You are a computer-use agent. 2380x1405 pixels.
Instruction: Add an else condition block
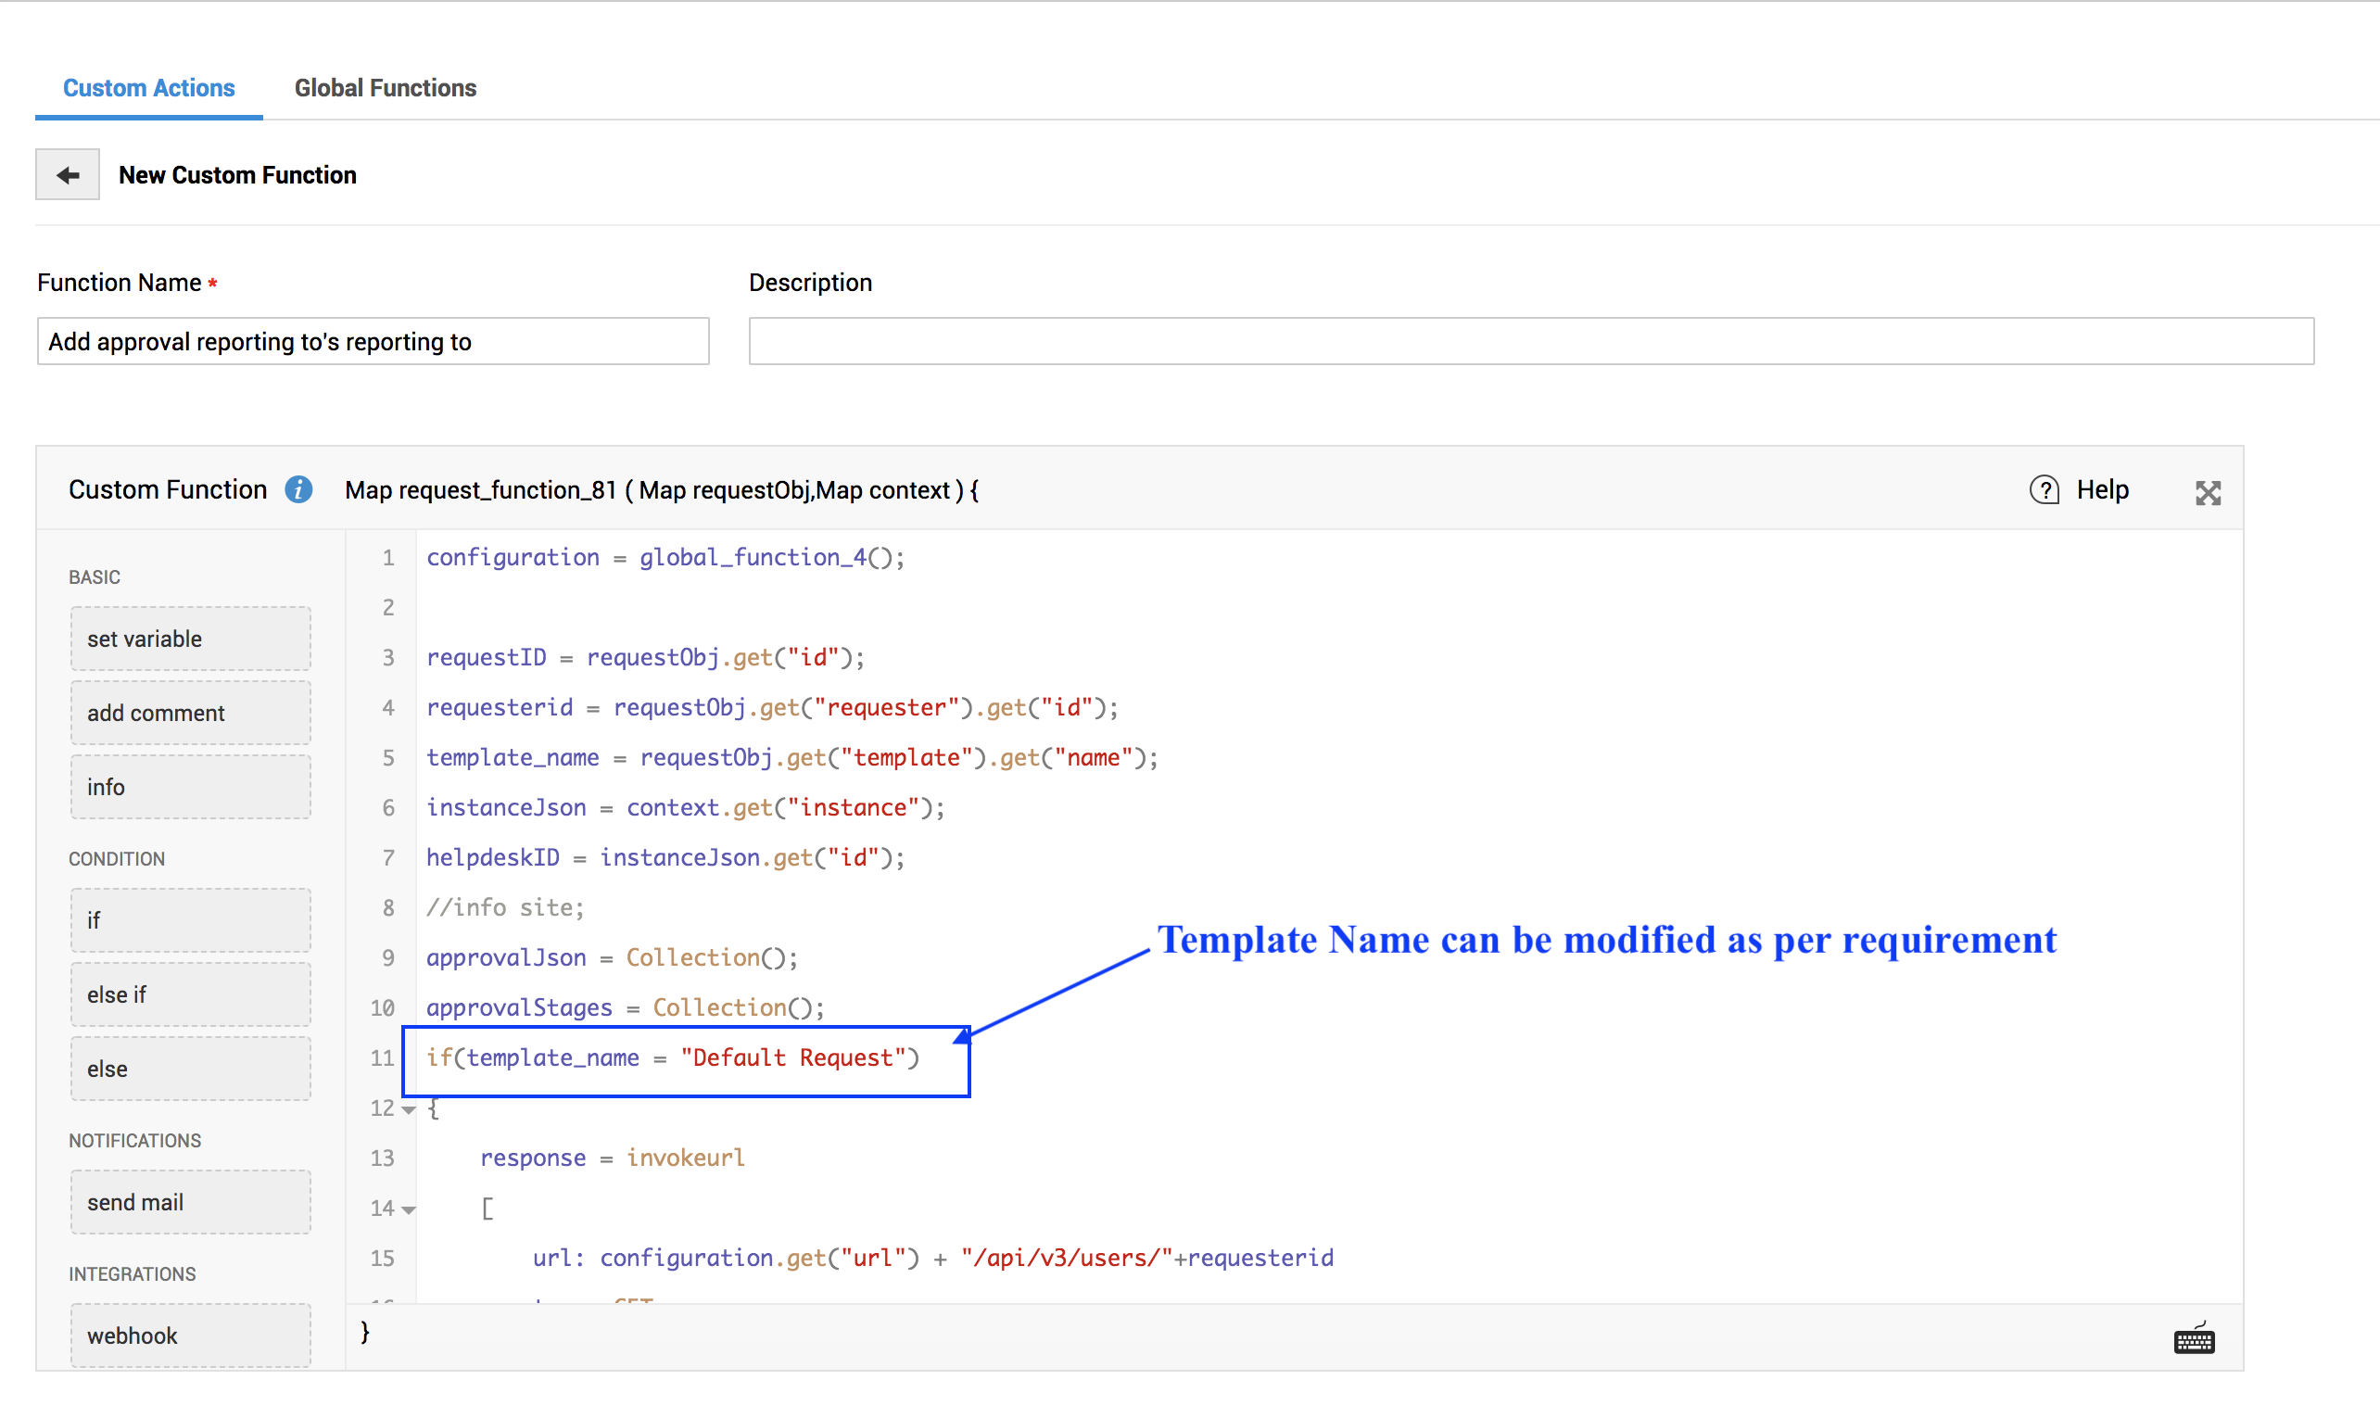pyautogui.click(x=190, y=1069)
